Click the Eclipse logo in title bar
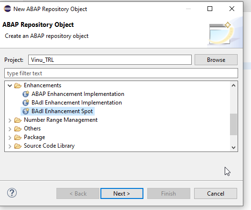251x210 pixels. 7,9
